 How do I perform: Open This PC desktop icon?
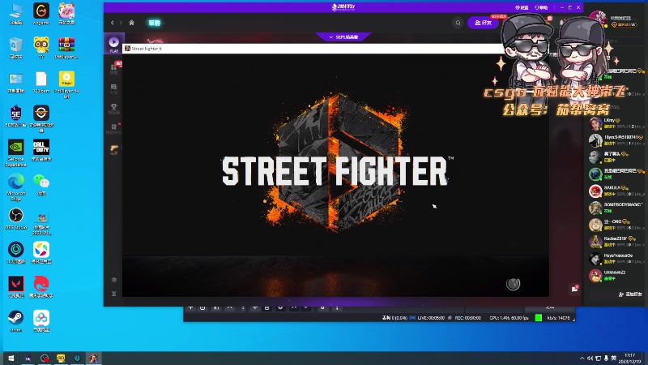coord(15,14)
